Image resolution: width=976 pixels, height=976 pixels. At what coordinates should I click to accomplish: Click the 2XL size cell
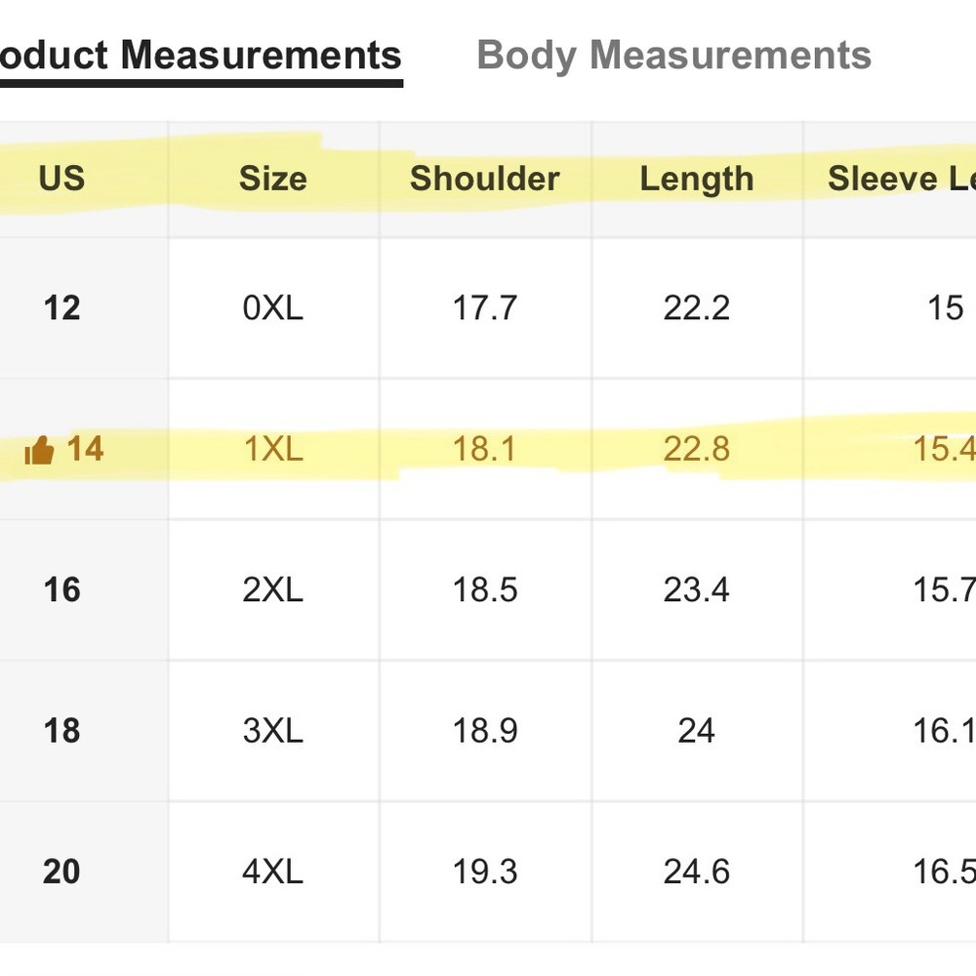(x=273, y=590)
